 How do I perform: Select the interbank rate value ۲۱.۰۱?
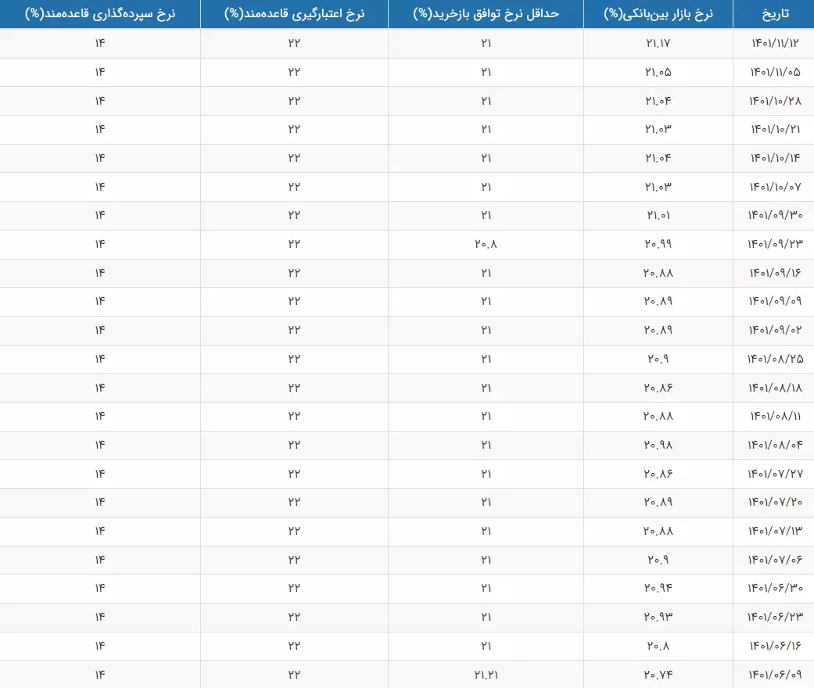click(658, 215)
